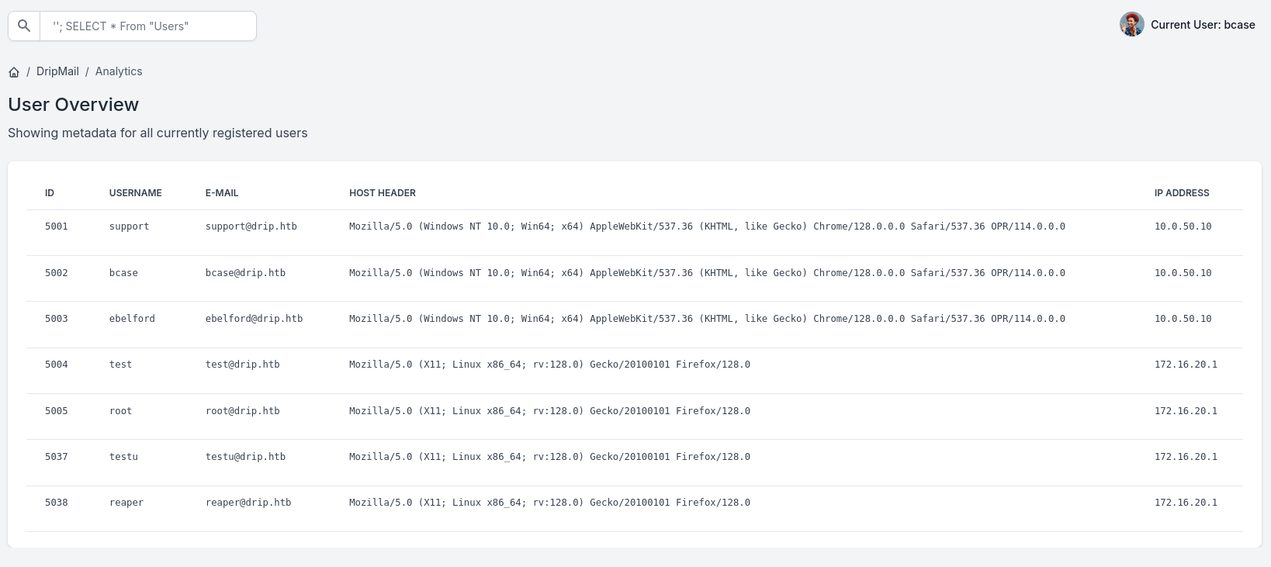Focus the search query input field
Screen dimensions: 1271x567
pyautogui.click(x=147, y=26)
